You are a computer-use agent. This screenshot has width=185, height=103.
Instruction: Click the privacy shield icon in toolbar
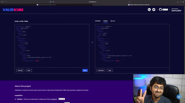click(x=53, y=2)
